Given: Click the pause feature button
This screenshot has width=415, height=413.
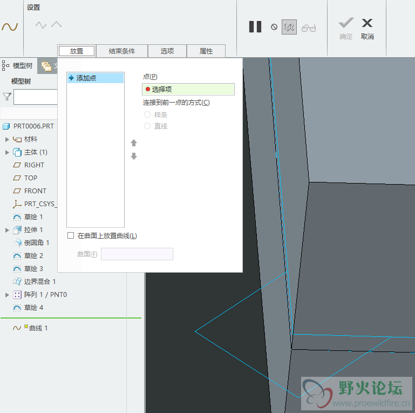Looking at the screenshot, I should tap(255, 26).
